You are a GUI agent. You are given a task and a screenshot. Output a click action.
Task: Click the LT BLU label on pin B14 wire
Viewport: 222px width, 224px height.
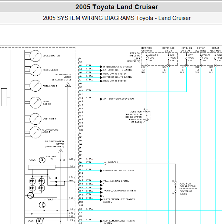90,180
